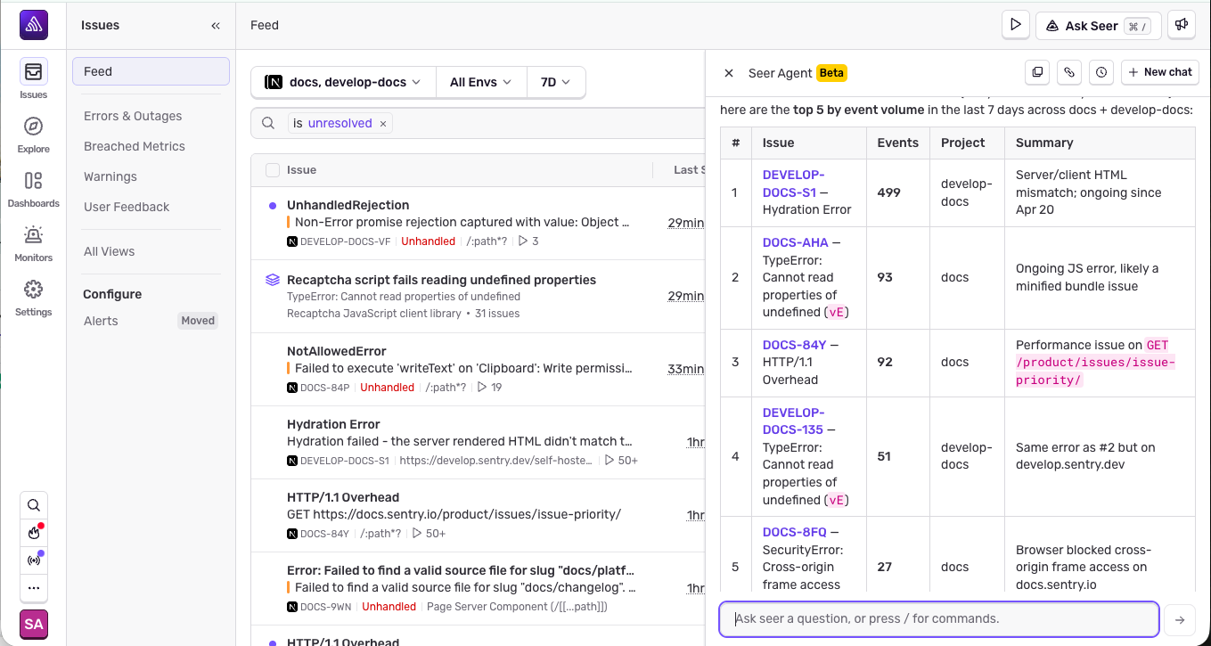The width and height of the screenshot is (1211, 646).
Task: Open Dashboards from the sidebar
Action: pos(34,181)
